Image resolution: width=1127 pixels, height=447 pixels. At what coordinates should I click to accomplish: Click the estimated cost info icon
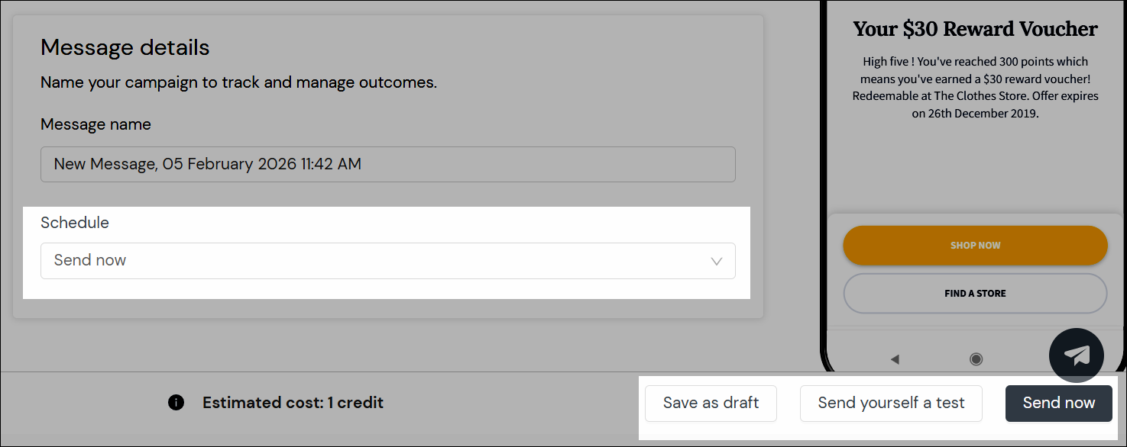click(x=176, y=403)
